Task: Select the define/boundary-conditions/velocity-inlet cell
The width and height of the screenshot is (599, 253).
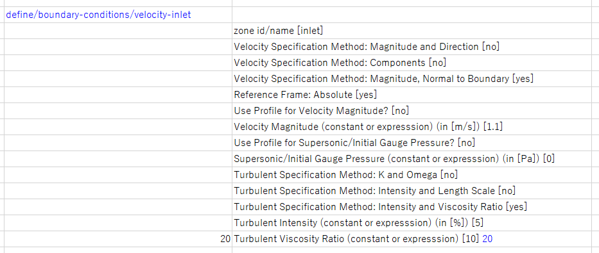Action: [x=118, y=15]
